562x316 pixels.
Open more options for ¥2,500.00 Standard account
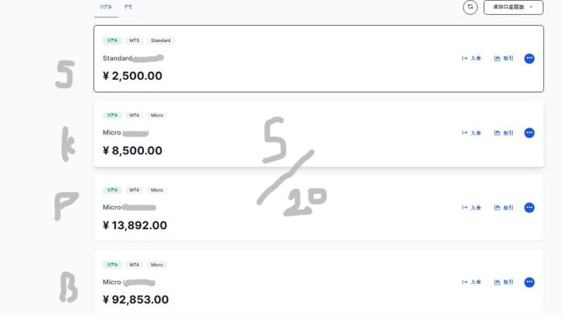(x=530, y=58)
